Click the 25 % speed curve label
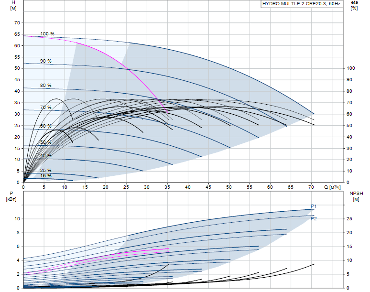This screenshot has height=292, width=370. point(45,170)
